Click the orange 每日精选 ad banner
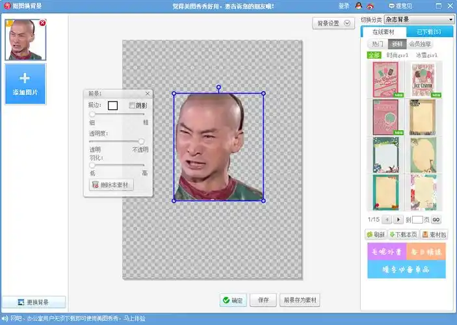The image size is (457, 325). click(426, 252)
